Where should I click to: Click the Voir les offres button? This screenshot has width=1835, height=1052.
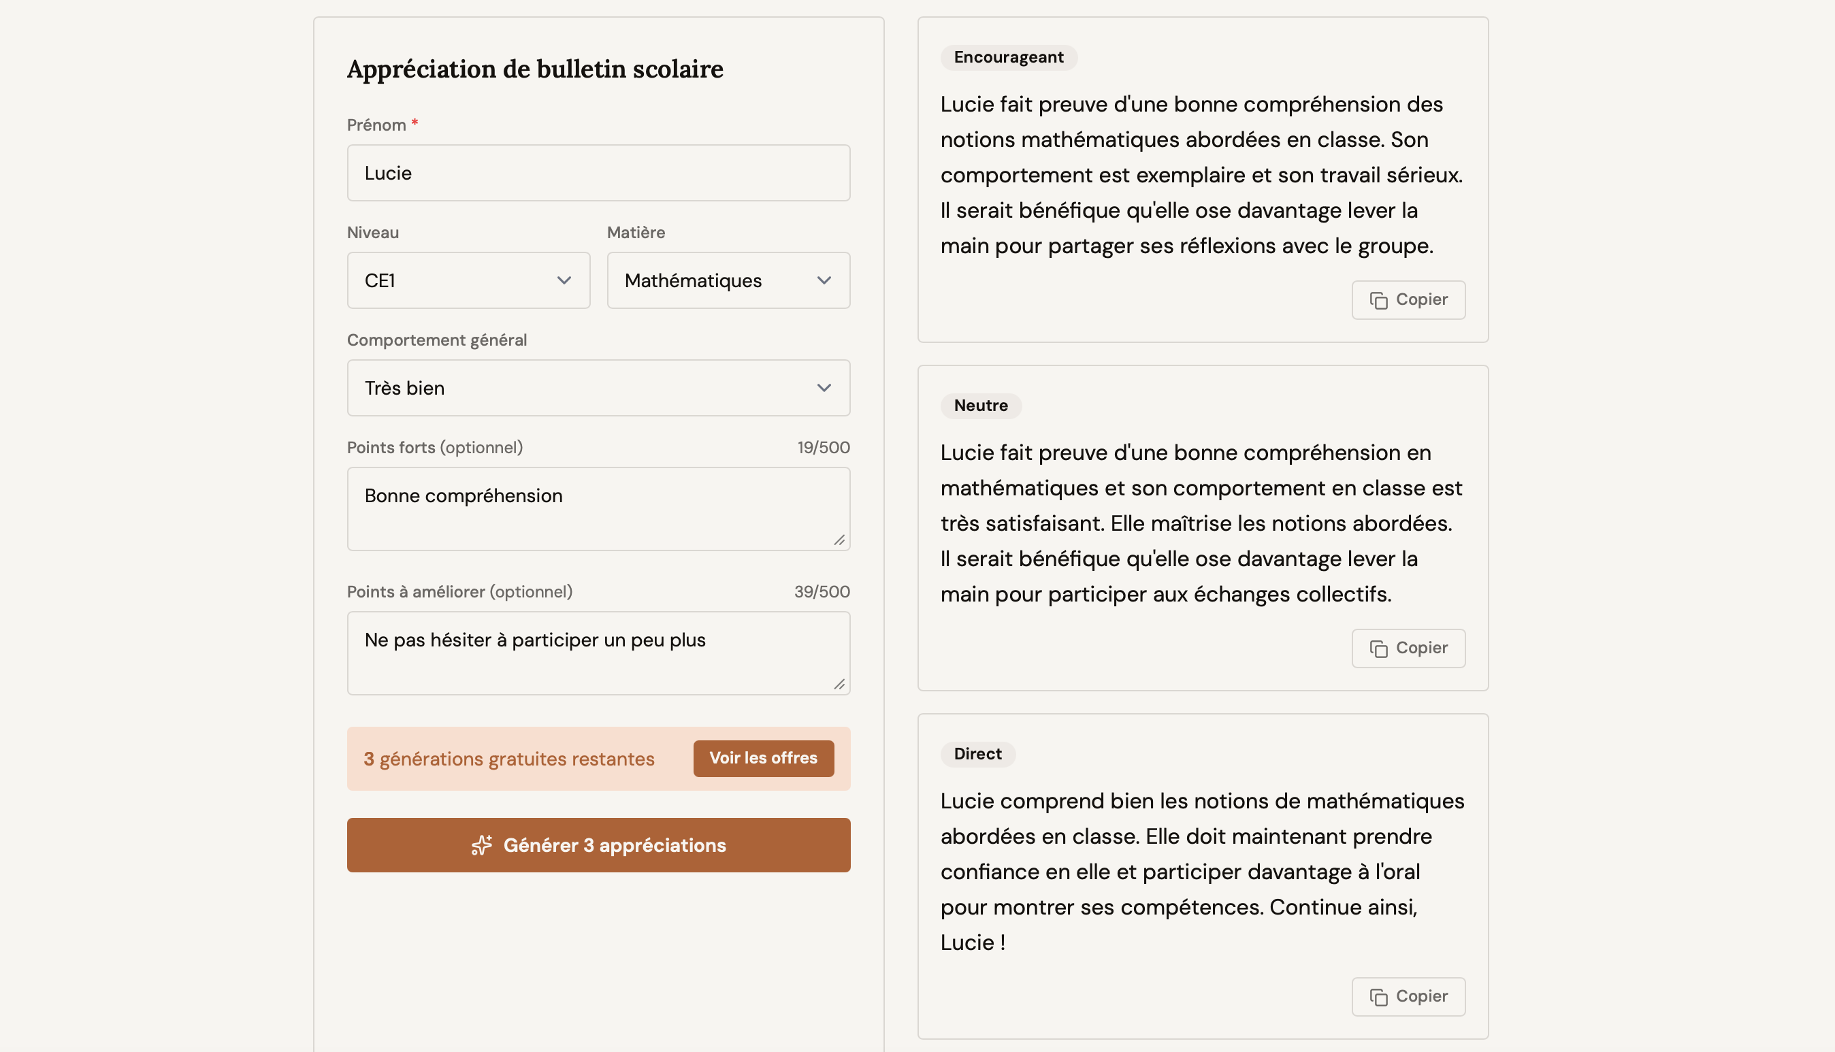pyautogui.click(x=763, y=758)
